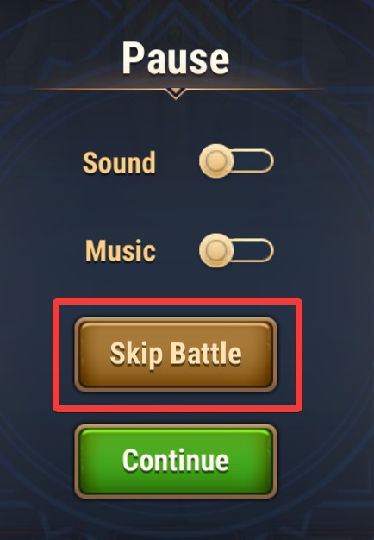Click the empty track of the Music switch
This screenshot has height=540, width=374.
(253, 250)
